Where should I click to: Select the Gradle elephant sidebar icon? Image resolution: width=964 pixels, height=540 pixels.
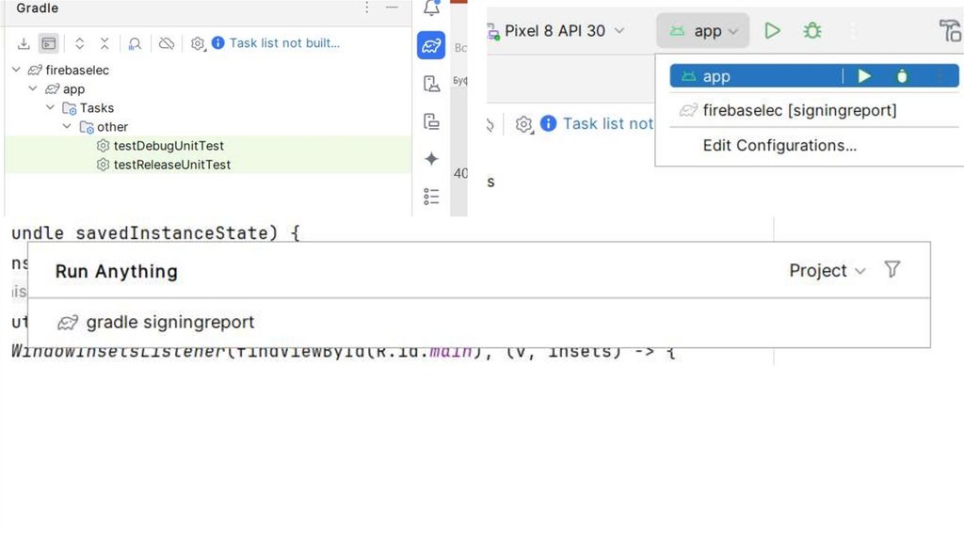tap(431, 45)
